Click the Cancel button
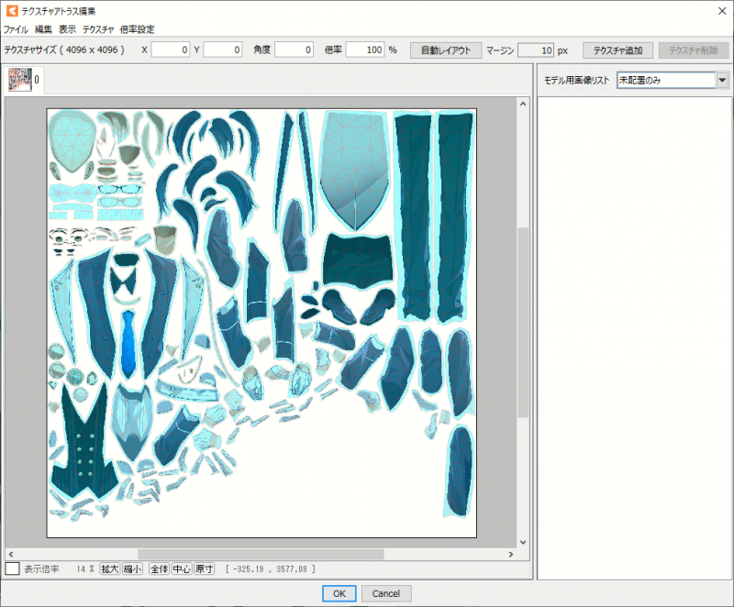 point(385,593)
